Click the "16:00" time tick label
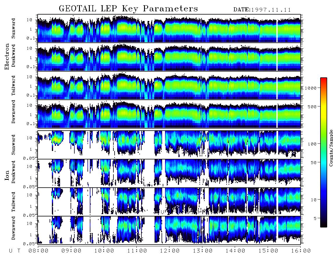This screenshot has width=333, height=256. [x=301, y=251]
